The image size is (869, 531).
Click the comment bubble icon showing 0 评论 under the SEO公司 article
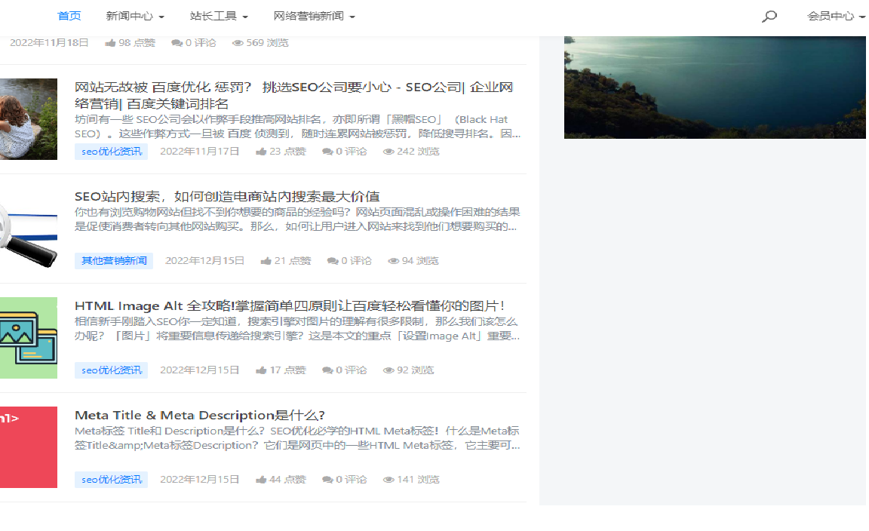coord(326,151)
